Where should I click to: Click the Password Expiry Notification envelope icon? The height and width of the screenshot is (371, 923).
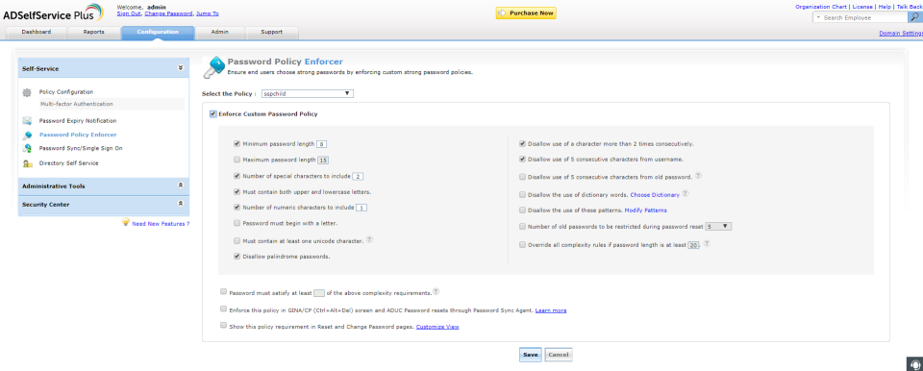(x=27, y=121)
